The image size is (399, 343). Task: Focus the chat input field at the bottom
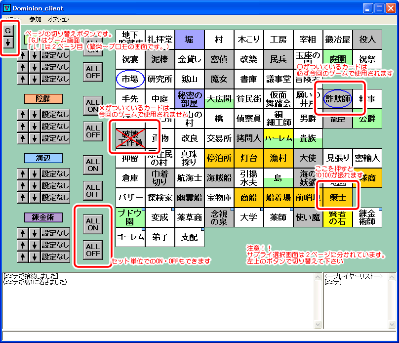click(x=199, y=336)
